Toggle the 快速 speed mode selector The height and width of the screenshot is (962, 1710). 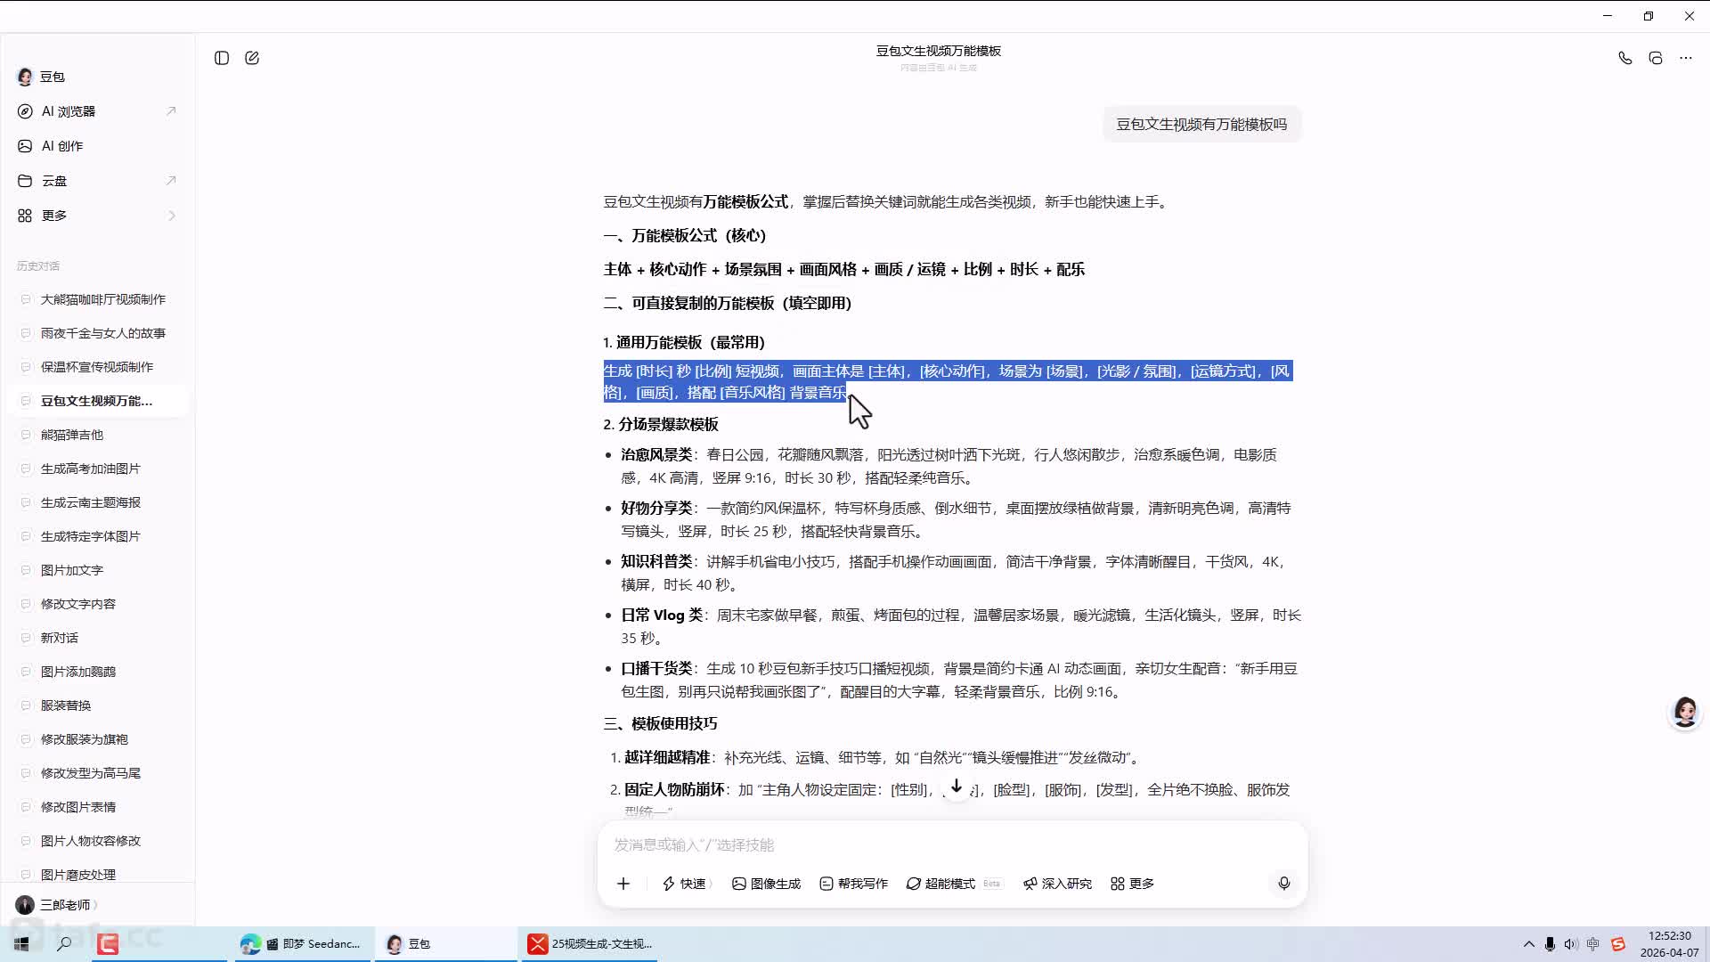coord(686,884)
